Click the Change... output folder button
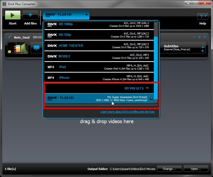Screen dimensions: 213x177 (169, 169)
